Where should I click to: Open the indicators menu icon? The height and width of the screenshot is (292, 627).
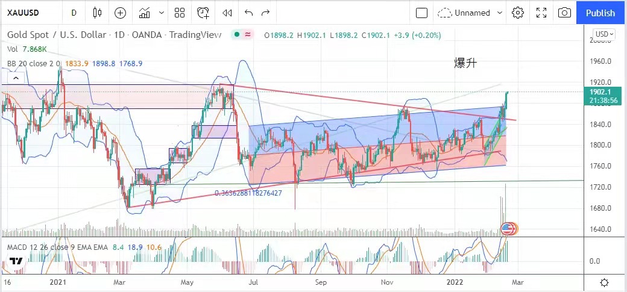tap(145, 13)
